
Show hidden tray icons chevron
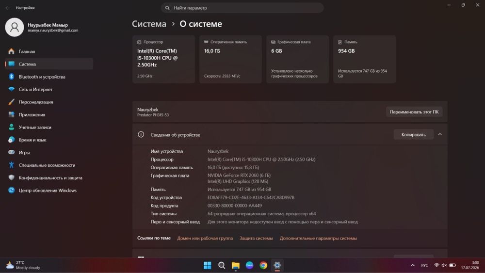[413, 265]
